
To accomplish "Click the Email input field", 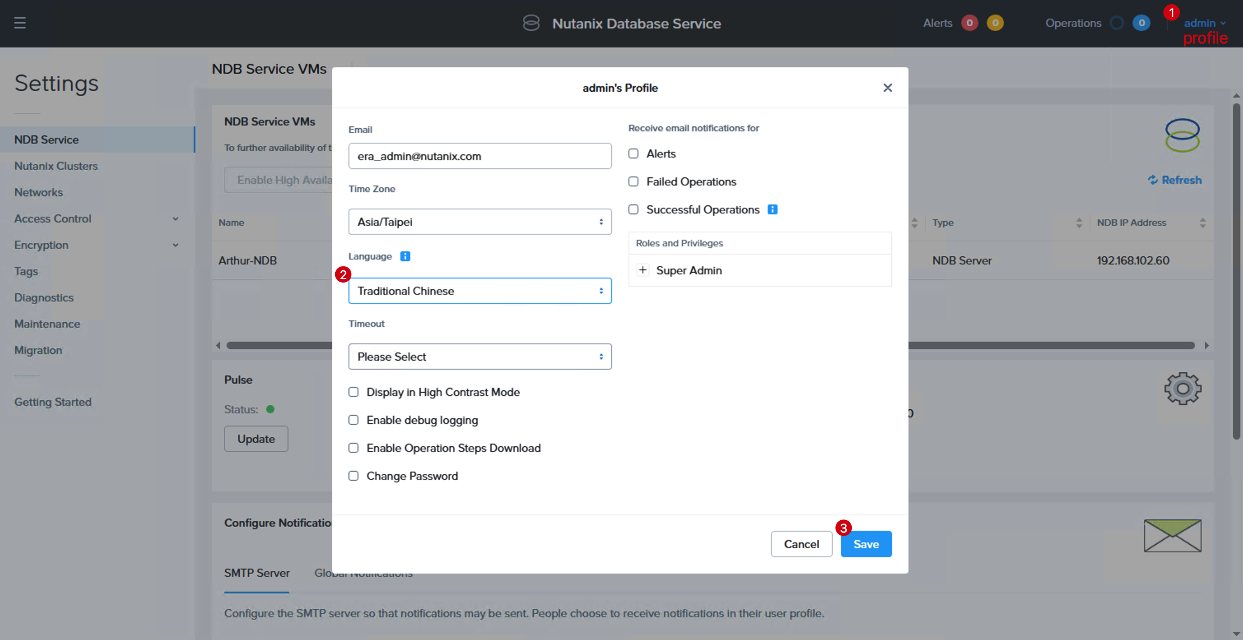I will [x=480, y=156].
